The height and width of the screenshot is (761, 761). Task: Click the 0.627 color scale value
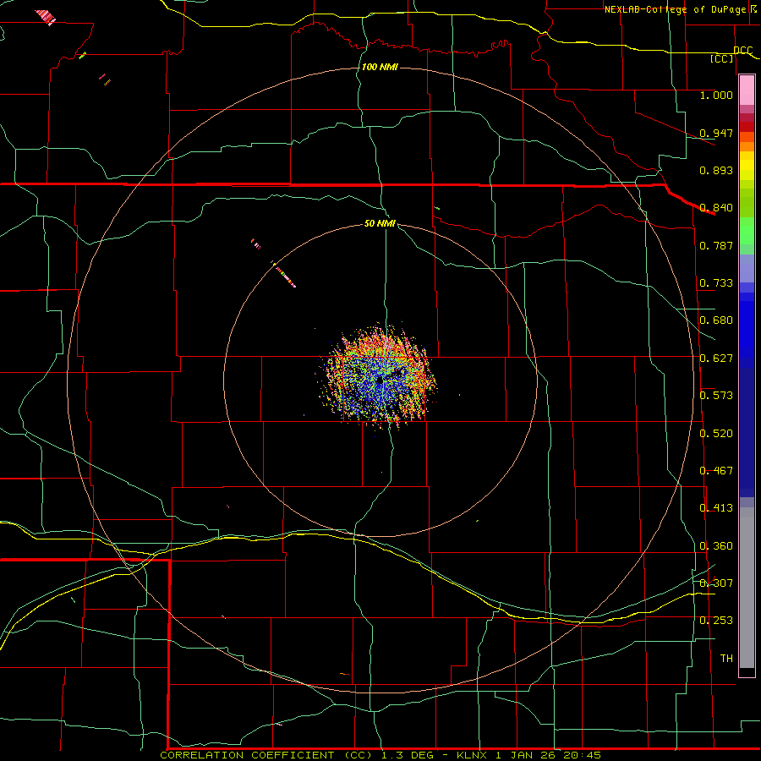point(716,358)
